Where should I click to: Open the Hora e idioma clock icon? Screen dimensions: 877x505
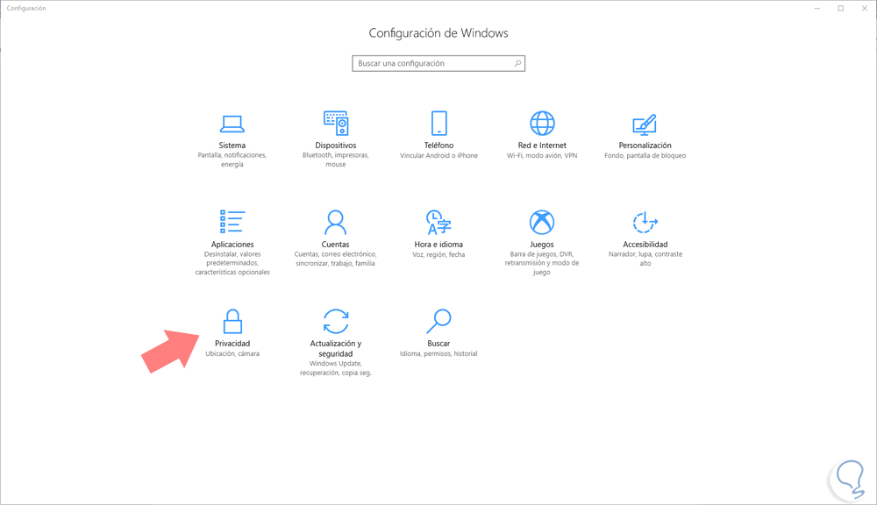[438, 222]
